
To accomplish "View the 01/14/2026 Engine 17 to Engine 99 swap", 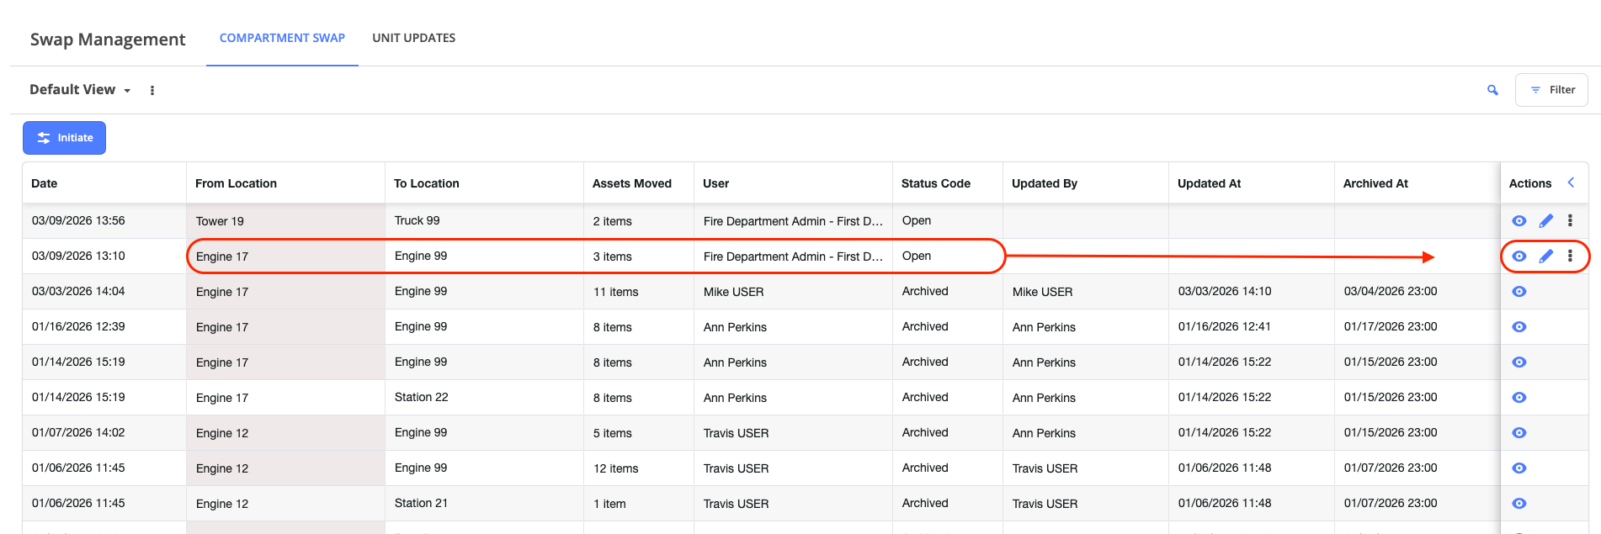I will (1519, 362).
